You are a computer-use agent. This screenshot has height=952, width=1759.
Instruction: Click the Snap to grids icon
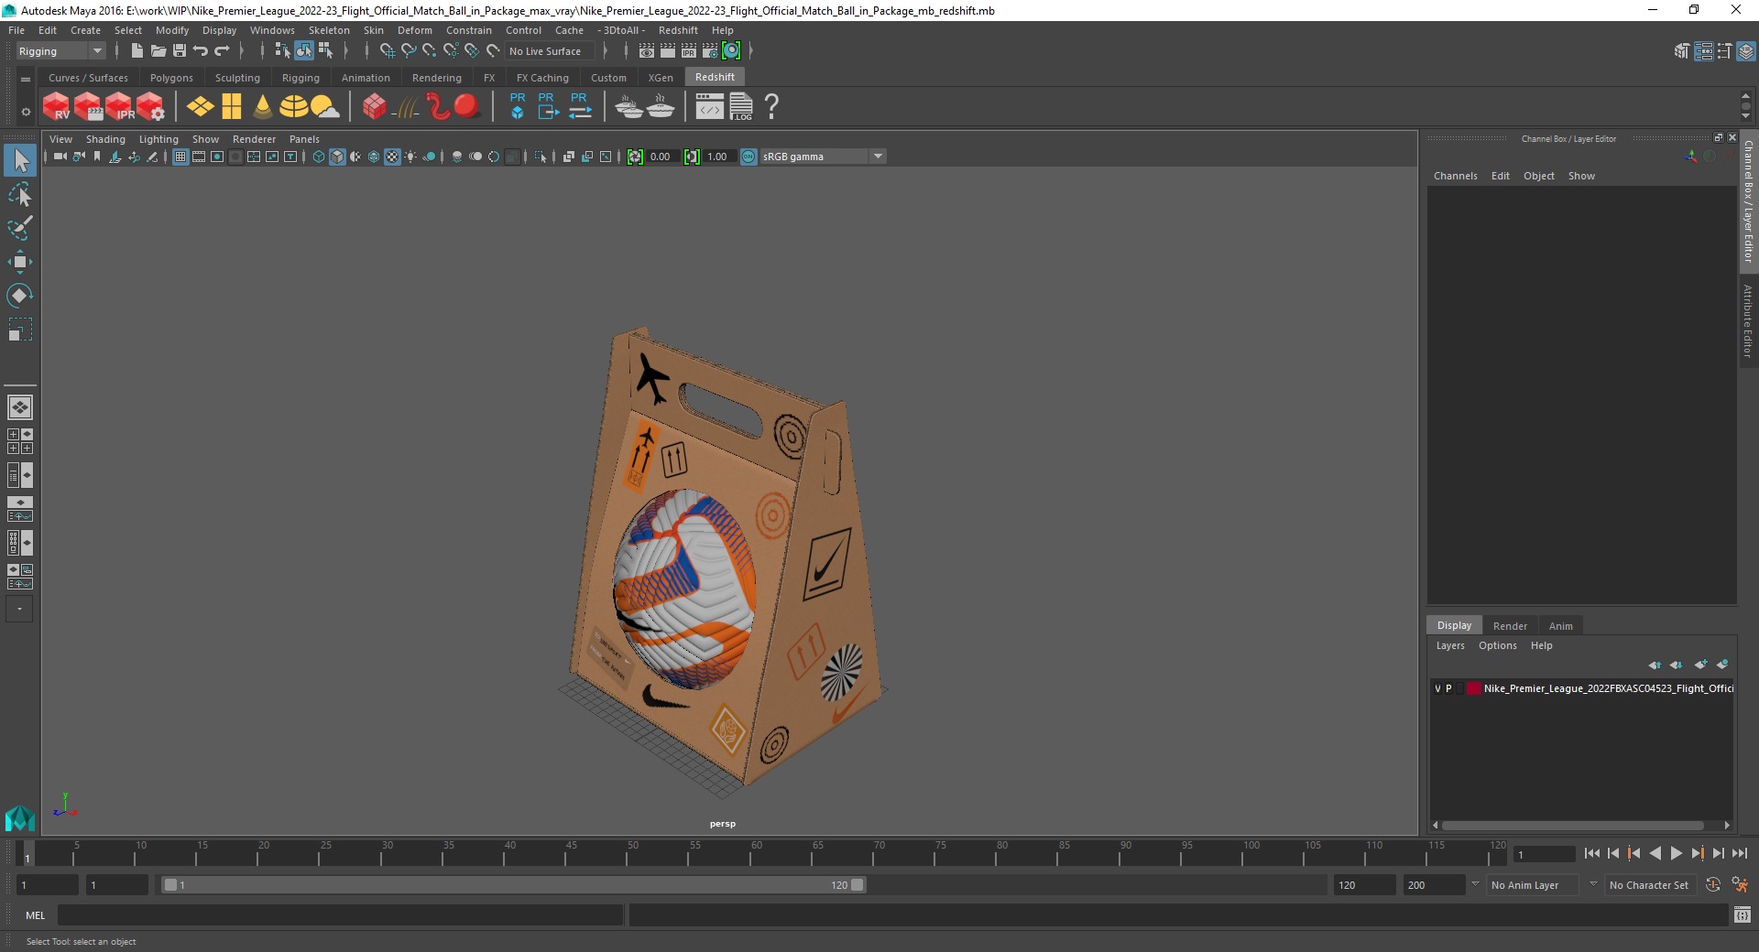pos(387,51)
